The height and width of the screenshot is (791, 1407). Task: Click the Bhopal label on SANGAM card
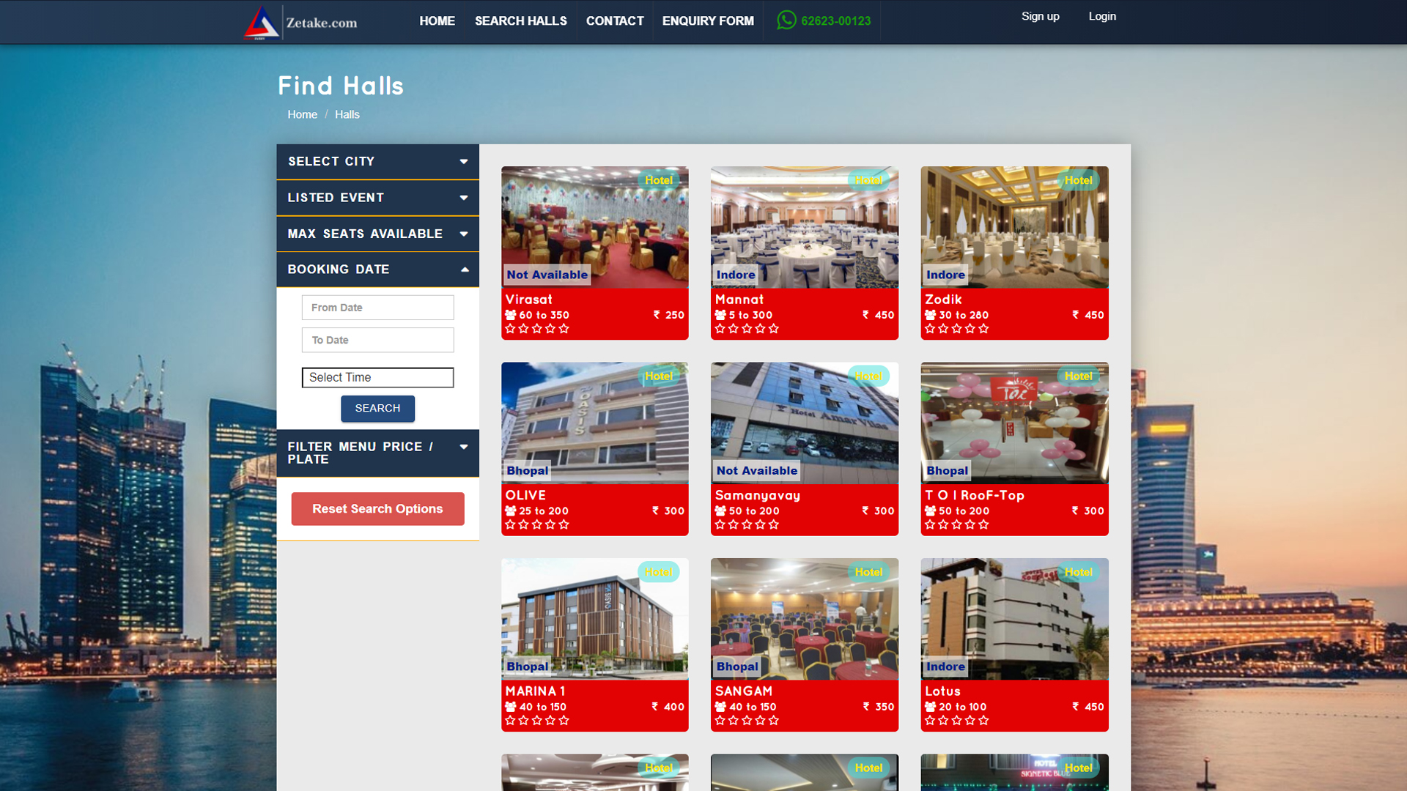(x=736, y=666)
